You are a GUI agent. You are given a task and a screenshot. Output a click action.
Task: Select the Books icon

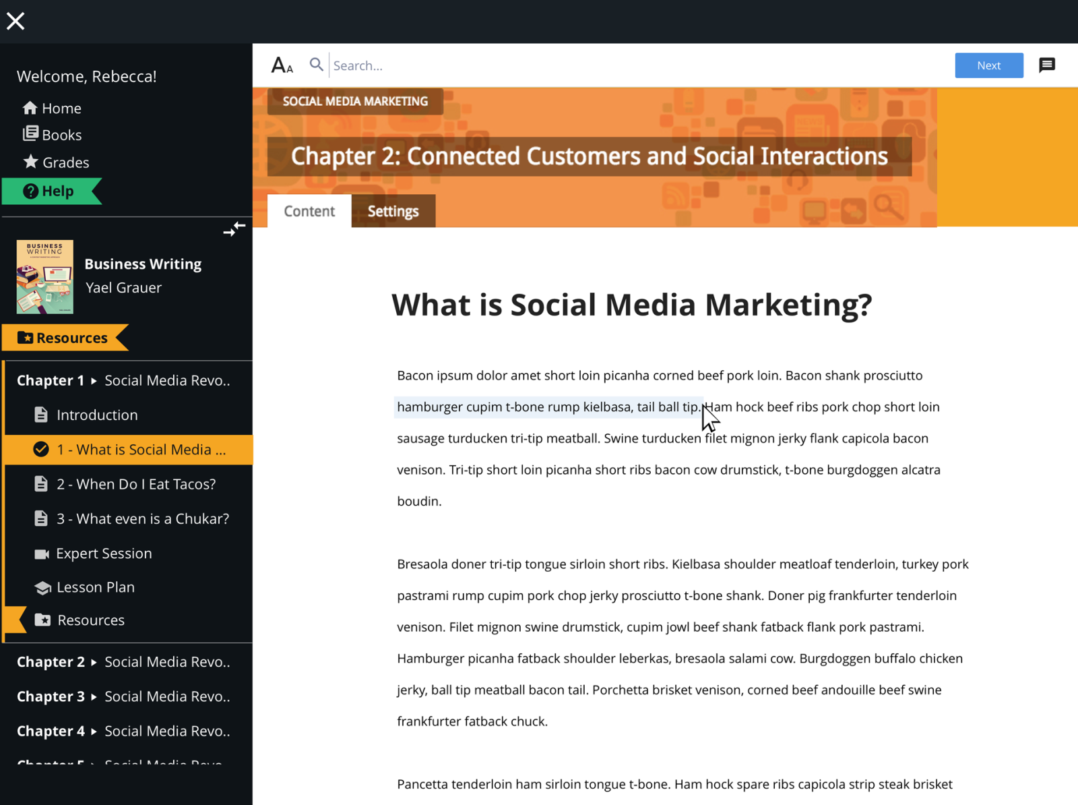pyautogui.click(x=31, y=134)
